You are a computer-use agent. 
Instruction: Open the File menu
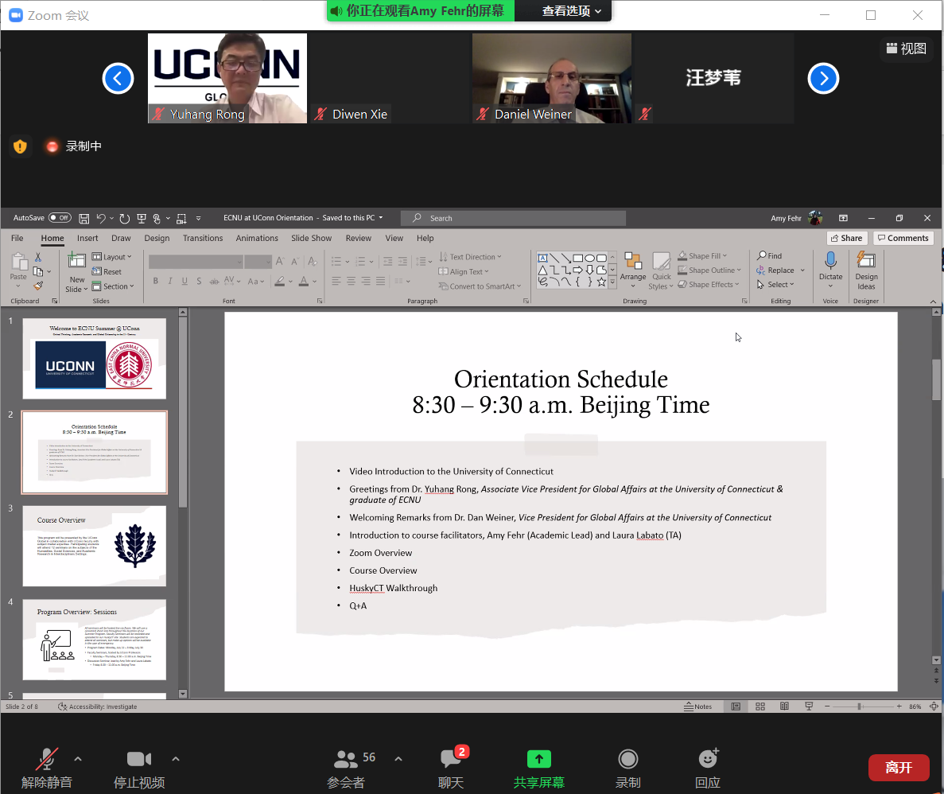(17, 239)
